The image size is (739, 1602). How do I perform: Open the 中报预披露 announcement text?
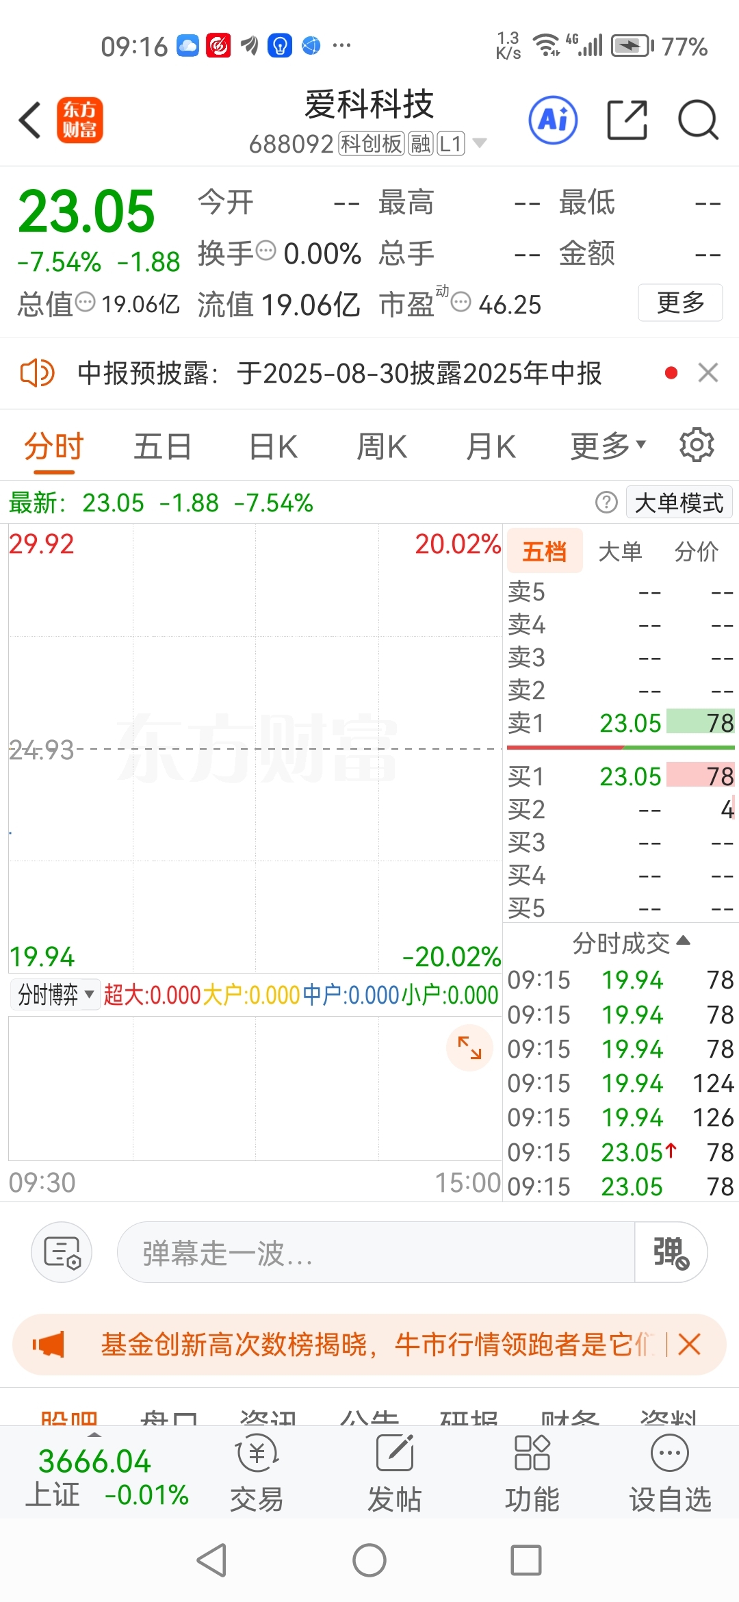pos(339,373)
